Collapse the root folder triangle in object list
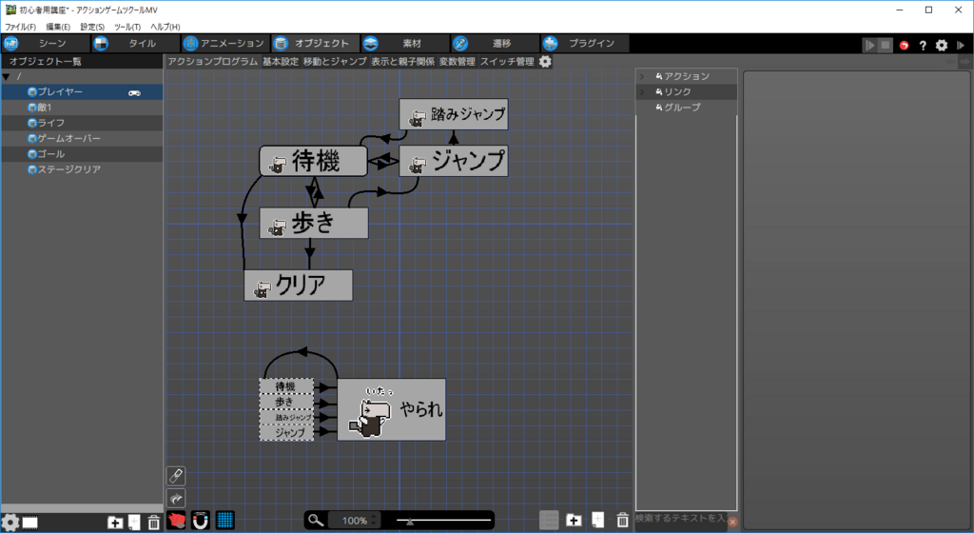Image resolution: width=974 pixels, height=533 pixels. click(7, 76)
